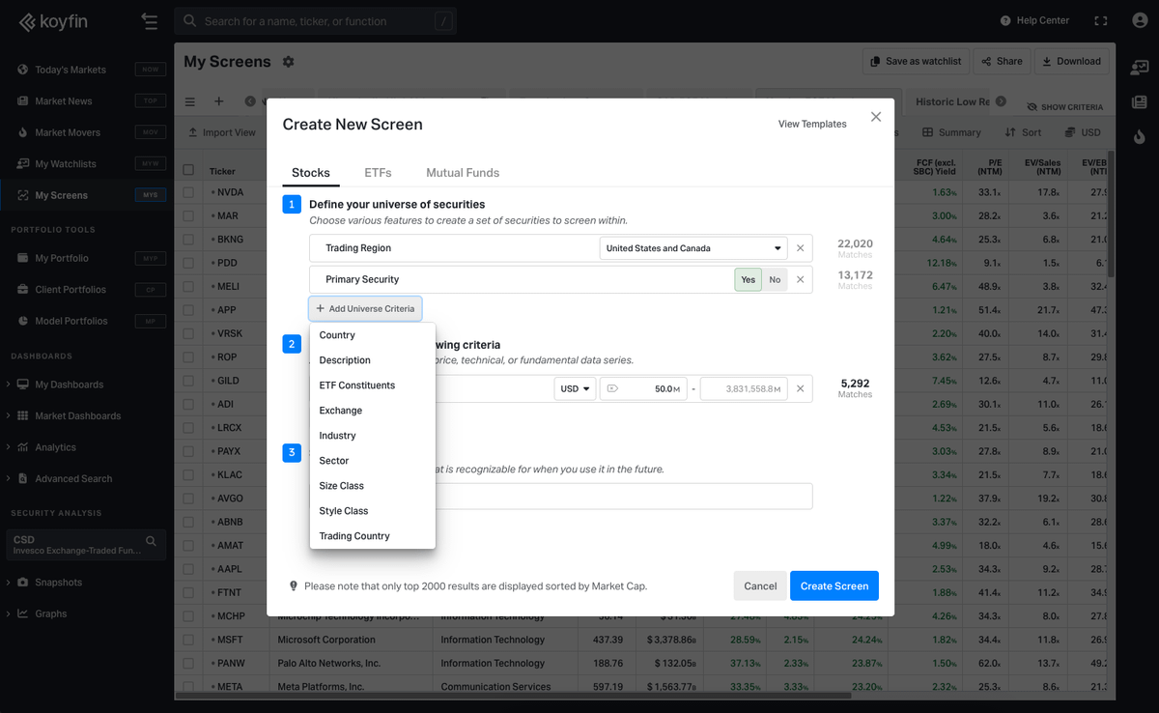The width and height of the screenshot is (1159, 713).
Task: Select Sector from the universe criteria menu
Action: [333, 460]
